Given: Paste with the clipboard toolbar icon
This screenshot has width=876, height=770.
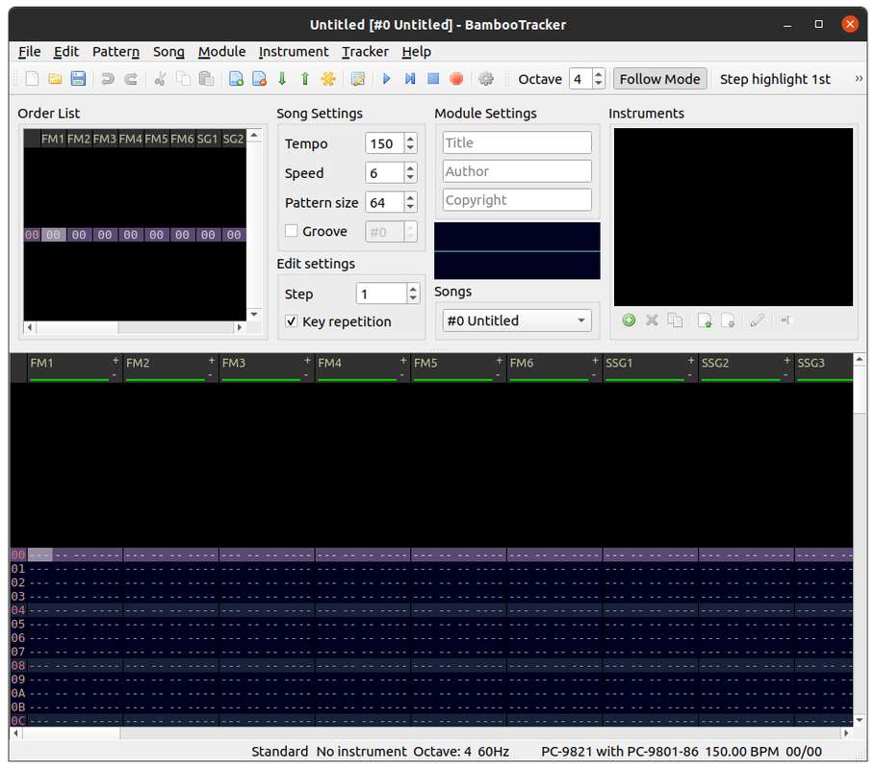Looking at the screenshot, I should [x=206, y=79].
